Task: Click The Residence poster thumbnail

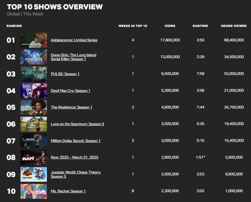Action: coord(34,107)
